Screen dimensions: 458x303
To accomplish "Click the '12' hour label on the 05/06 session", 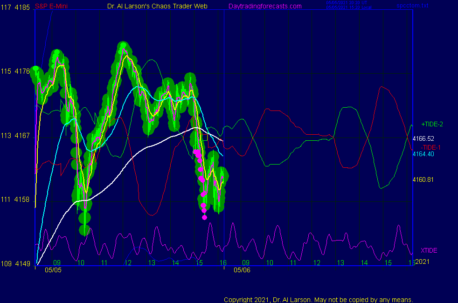I will (x=317, y=263).
